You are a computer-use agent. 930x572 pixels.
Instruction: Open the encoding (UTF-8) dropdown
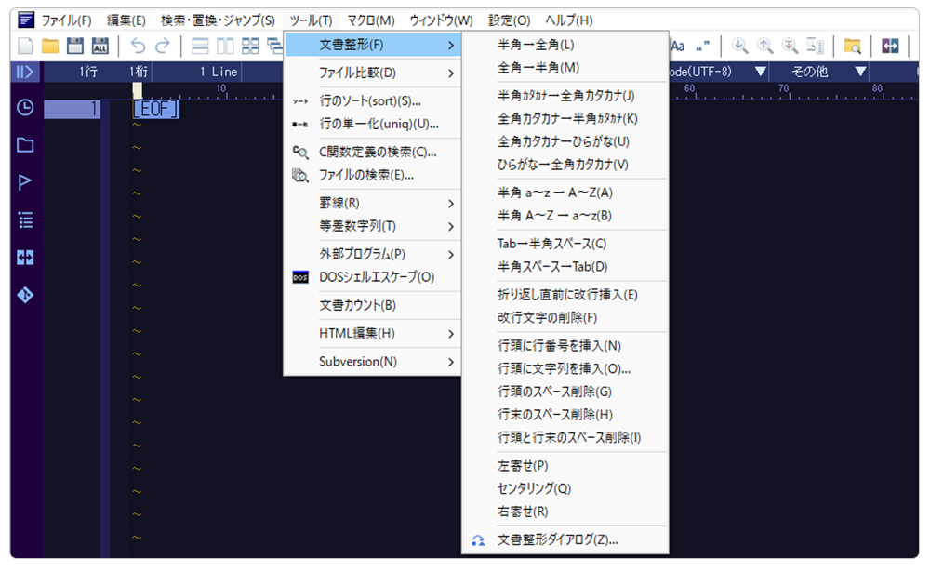(x=761, y=72)
